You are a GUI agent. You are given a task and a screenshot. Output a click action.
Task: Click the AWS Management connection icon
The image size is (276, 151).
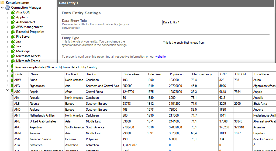[x=12, y=27]
